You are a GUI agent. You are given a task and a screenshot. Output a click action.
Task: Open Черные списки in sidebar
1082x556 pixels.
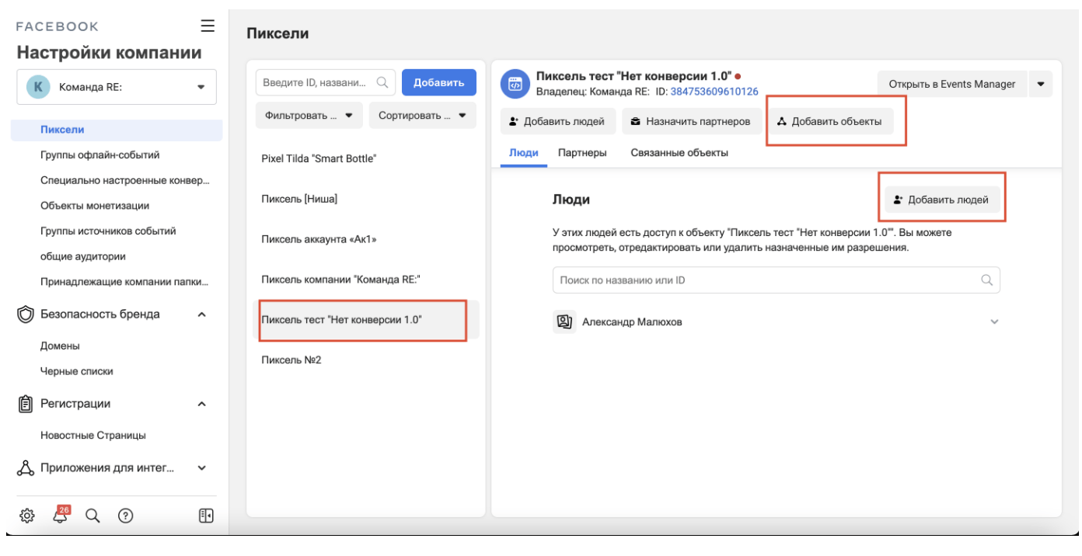click(x=77, y=371)
